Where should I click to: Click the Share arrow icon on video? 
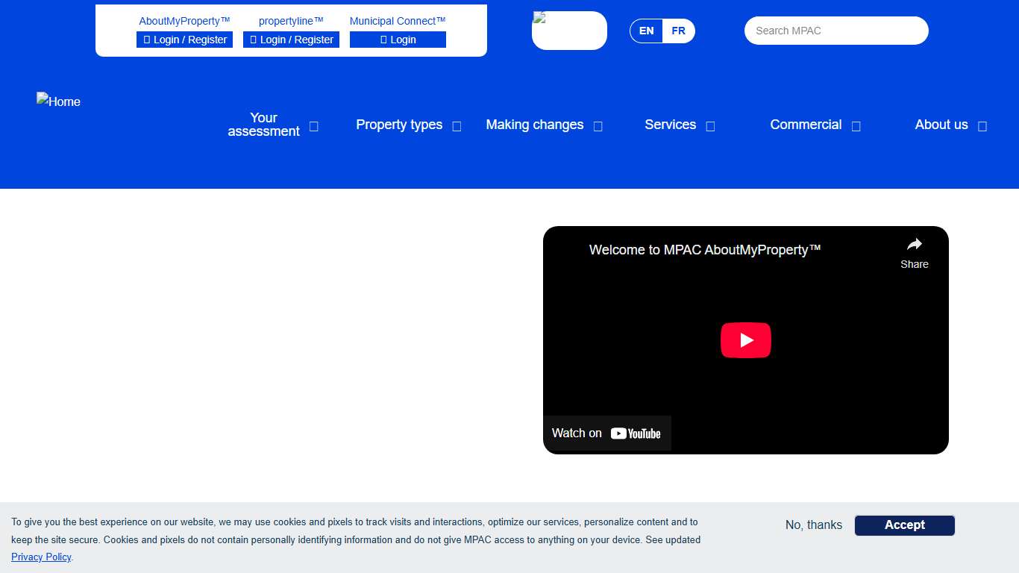point(914,245)
